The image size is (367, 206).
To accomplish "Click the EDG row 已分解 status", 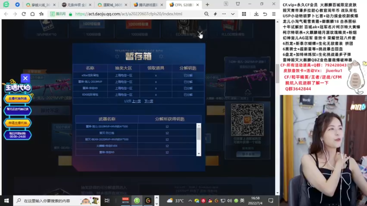I will [x=188, y=95].
